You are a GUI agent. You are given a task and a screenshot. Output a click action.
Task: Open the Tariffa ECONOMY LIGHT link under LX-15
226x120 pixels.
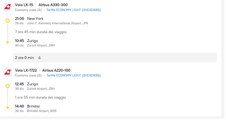(x=73, y=10)
